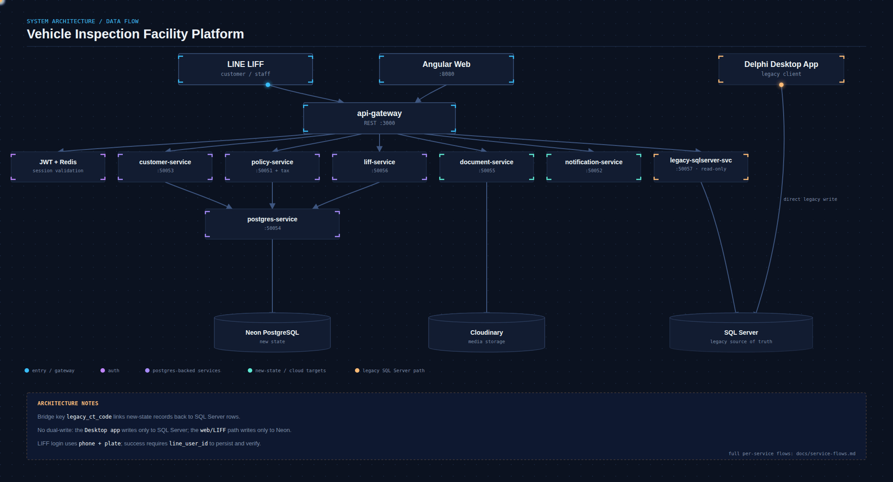893x482 pixels.
Task: Click the blue dot on LINE LIFF
Action: pos(268,85)
